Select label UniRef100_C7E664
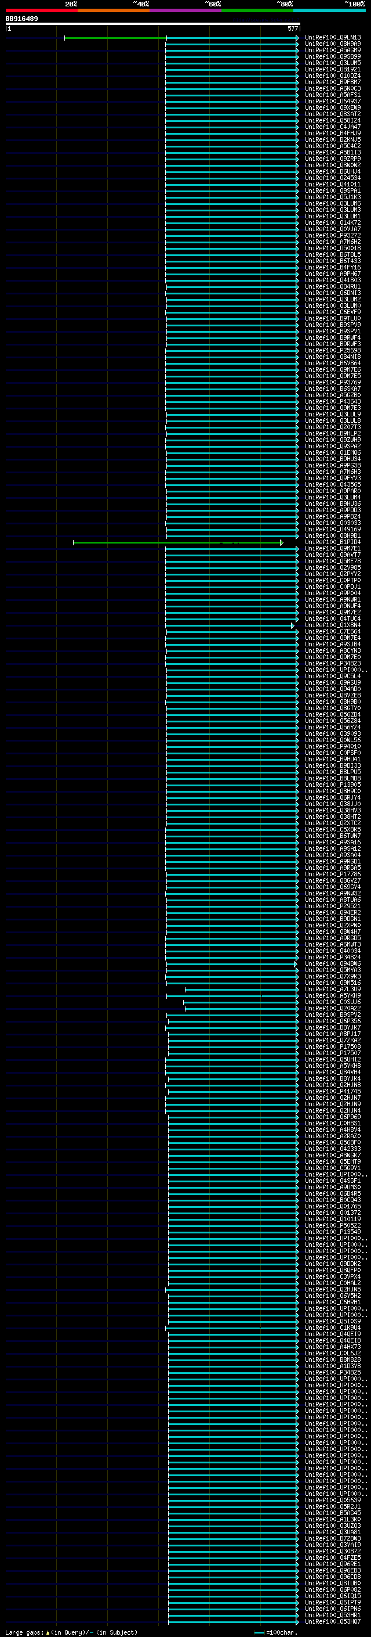The width and height of the screenshot is (371, 1637). (x=333, y=632)
